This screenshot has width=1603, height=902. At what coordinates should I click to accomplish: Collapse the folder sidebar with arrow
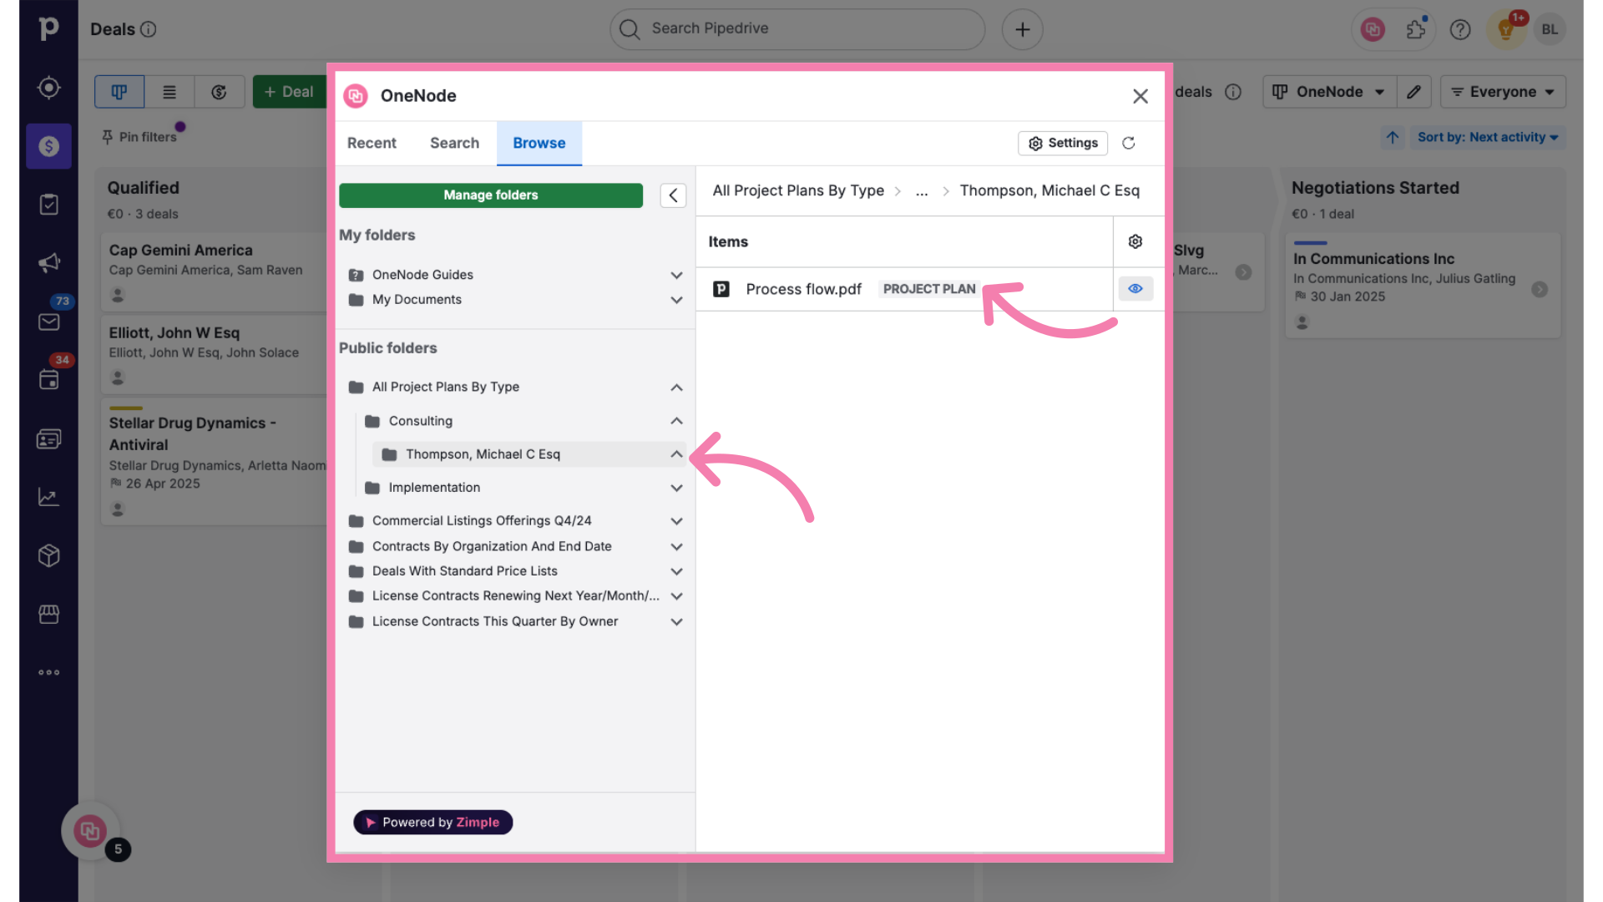[673, 195]
